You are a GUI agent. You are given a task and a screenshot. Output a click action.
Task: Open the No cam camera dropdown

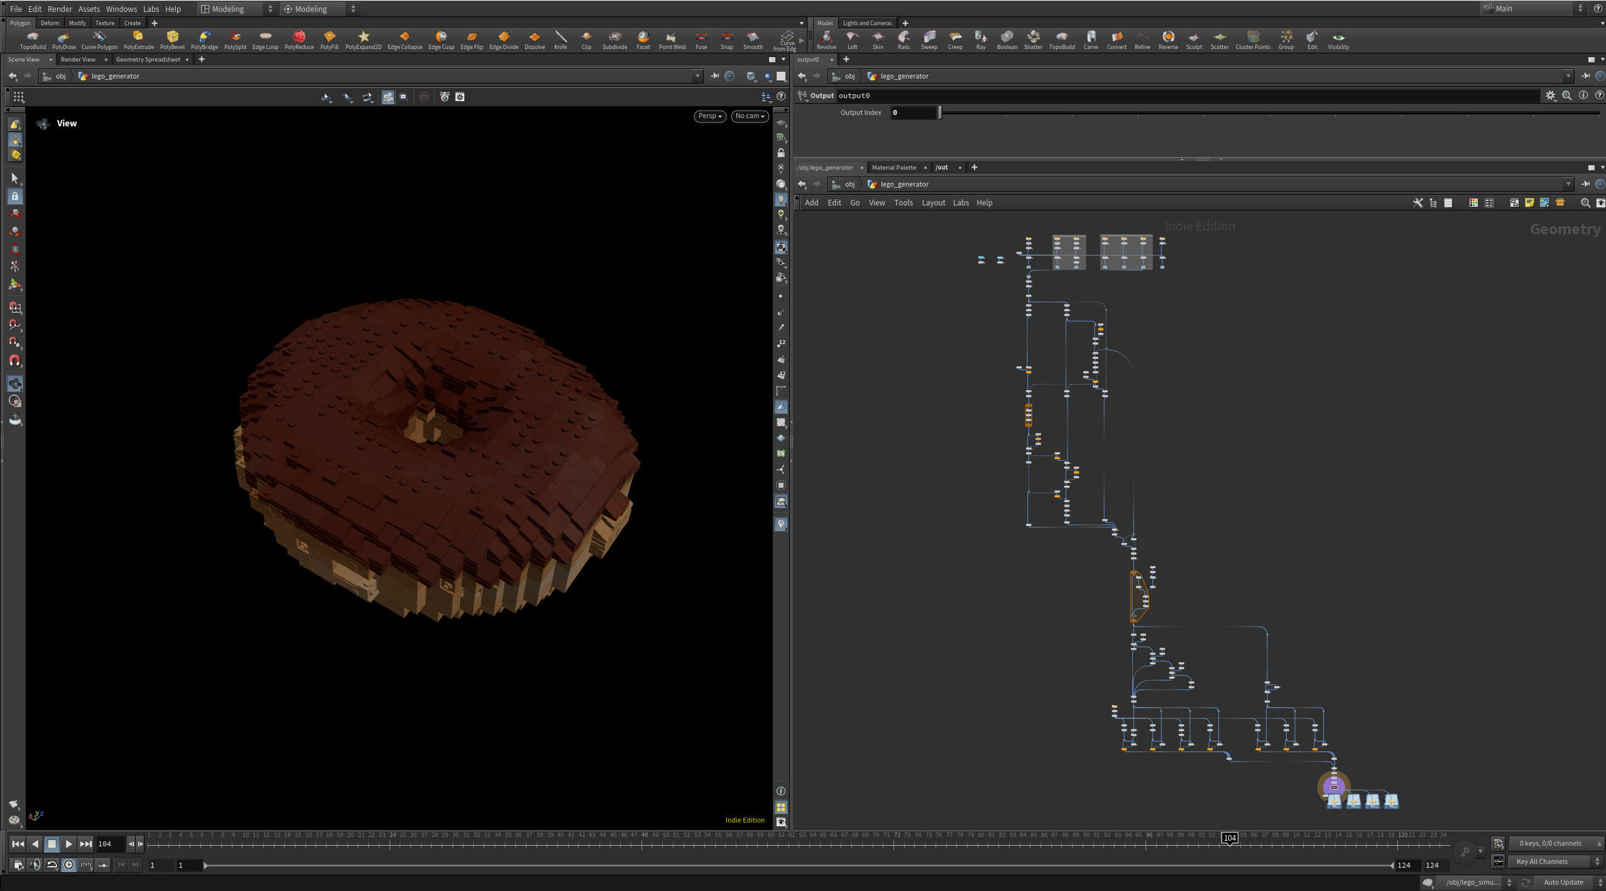click(750, 116)
